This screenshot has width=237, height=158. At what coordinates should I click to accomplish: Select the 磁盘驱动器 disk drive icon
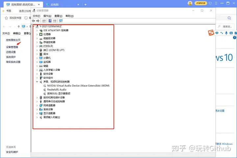(41, 39)
